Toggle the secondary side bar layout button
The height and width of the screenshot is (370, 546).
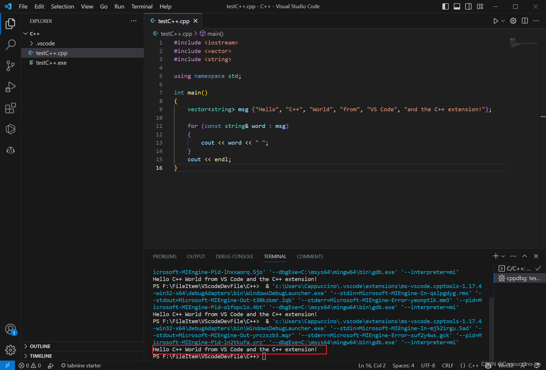(x=468, y=6)
